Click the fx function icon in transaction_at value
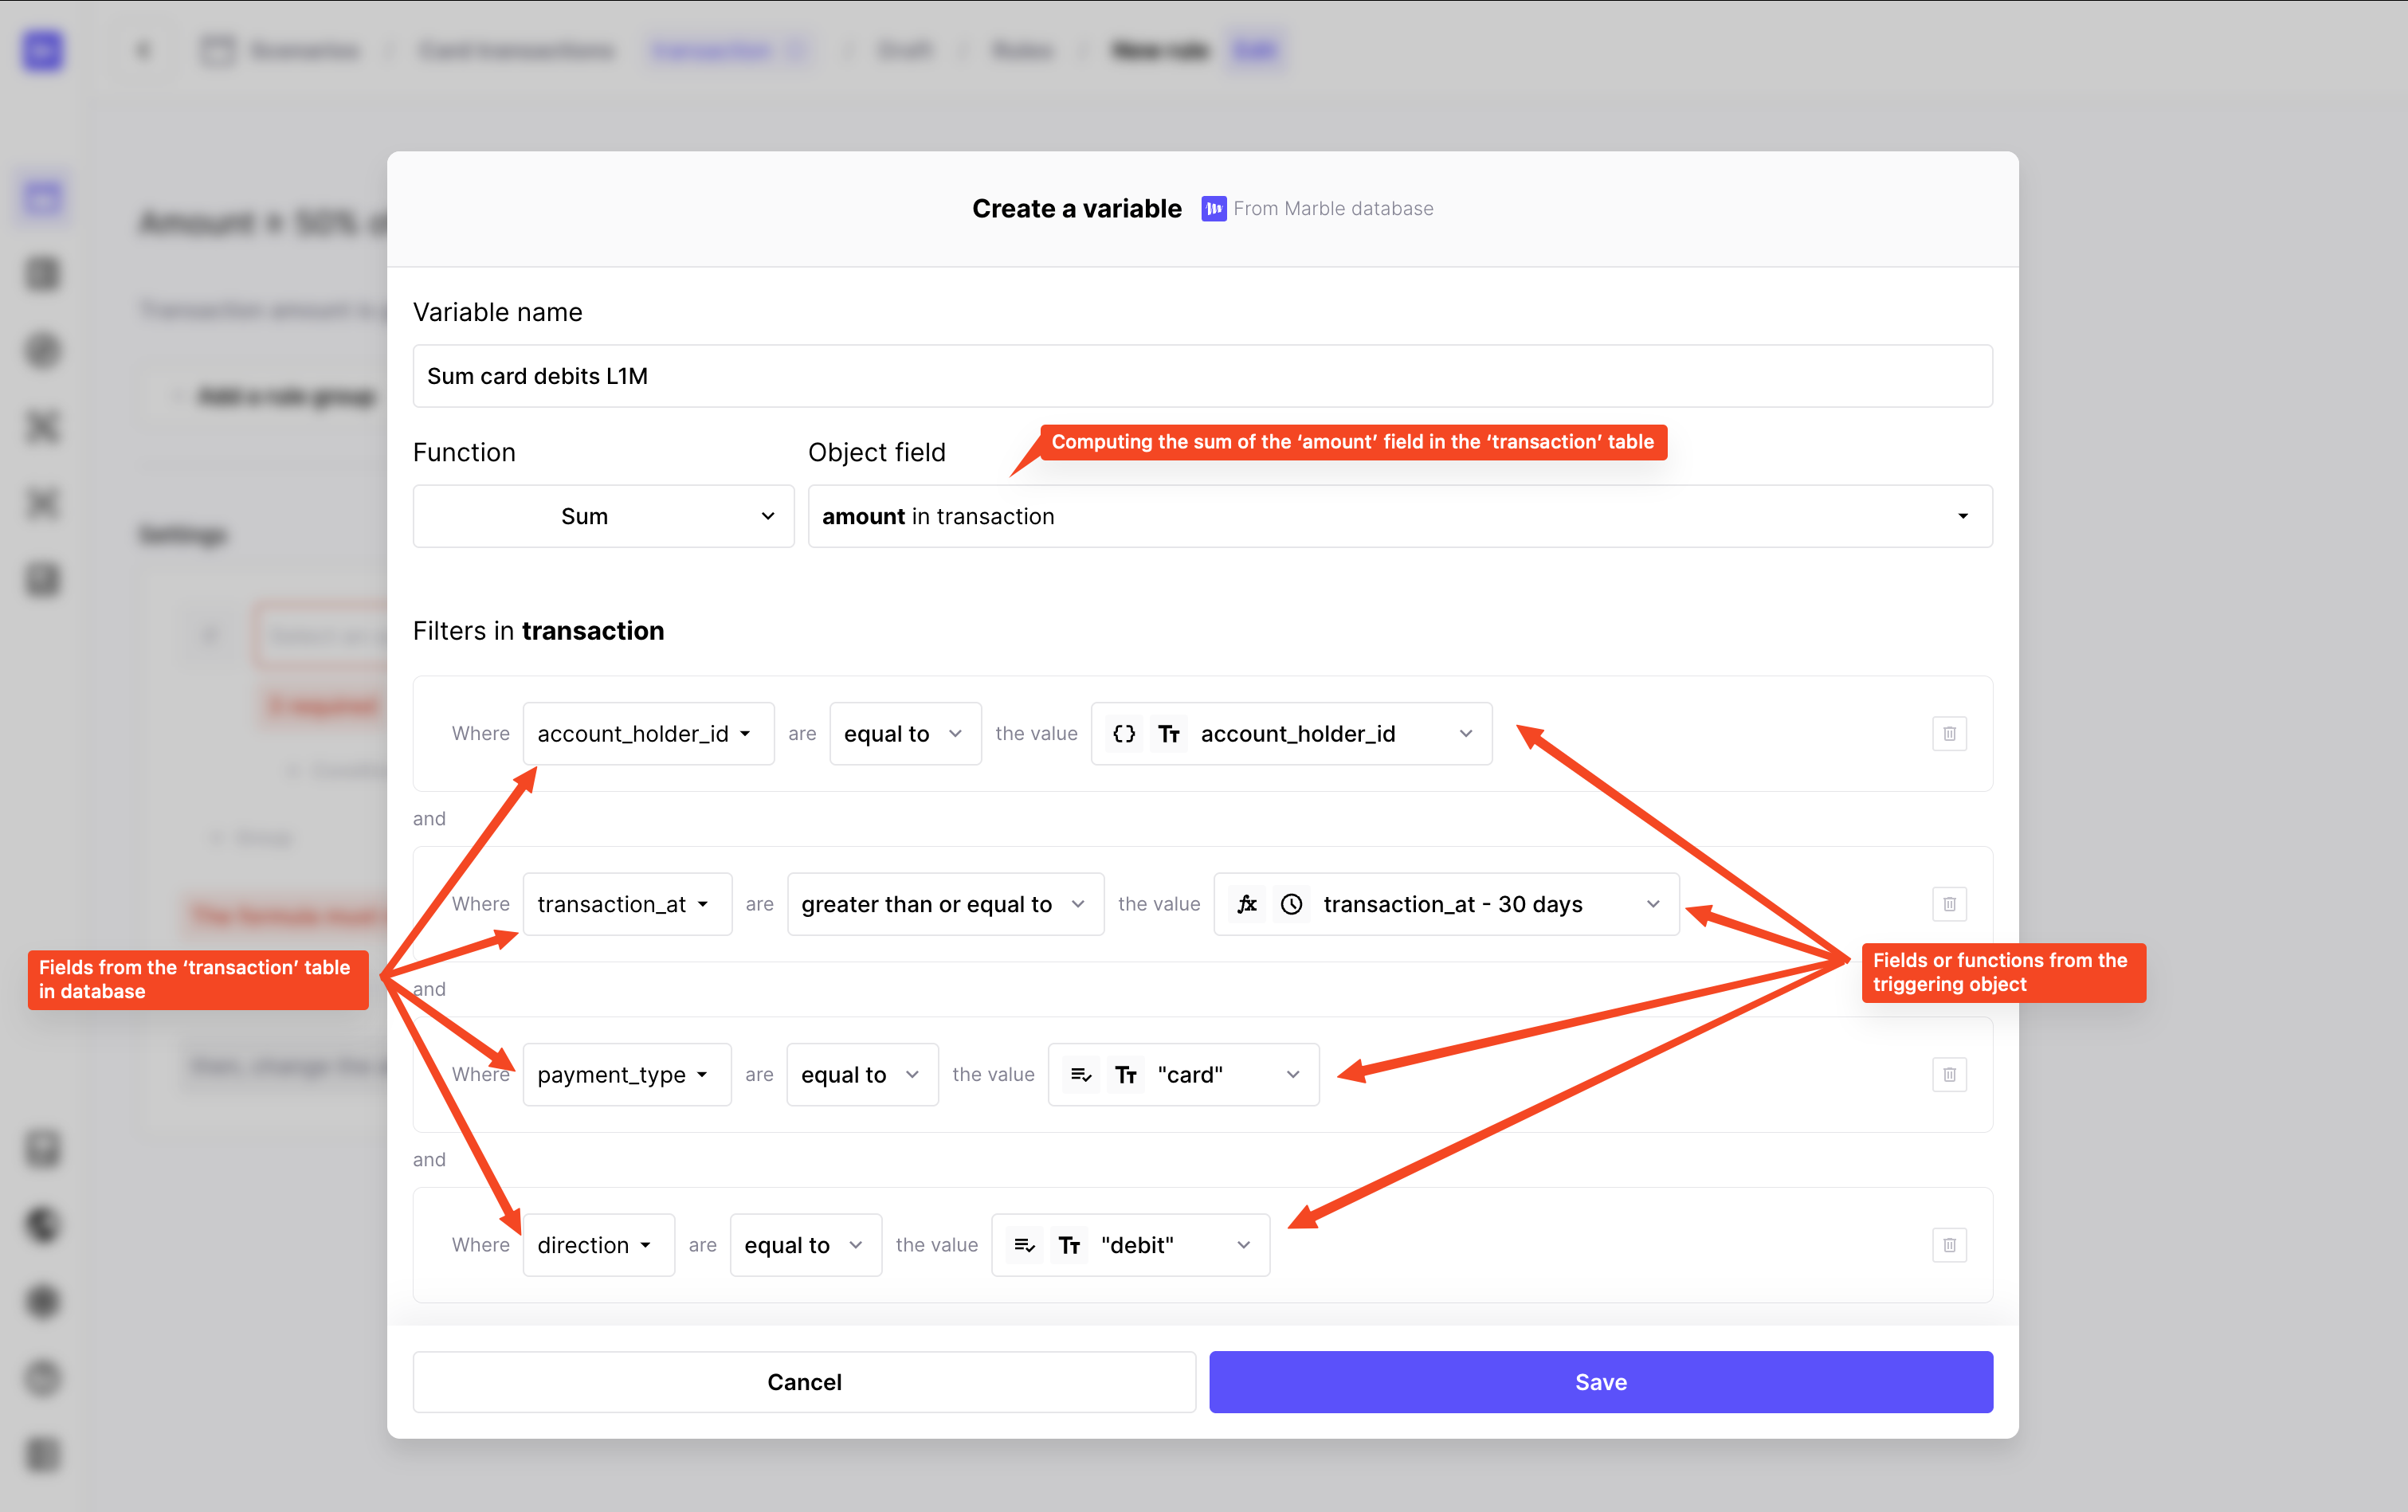The image size is (2408, 1512). pyautogui.click(x=1246, y=904)
